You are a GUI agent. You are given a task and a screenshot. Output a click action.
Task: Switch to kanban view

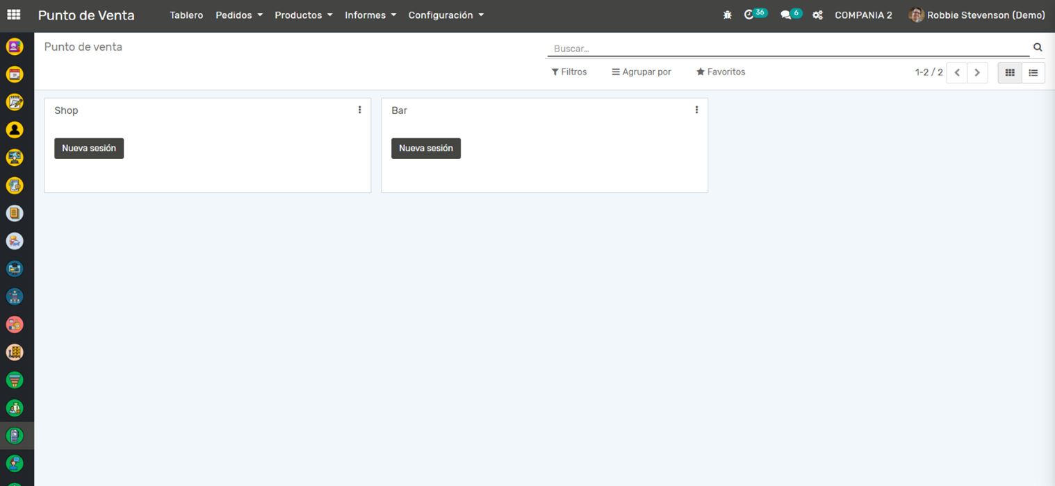point(1010,72)
